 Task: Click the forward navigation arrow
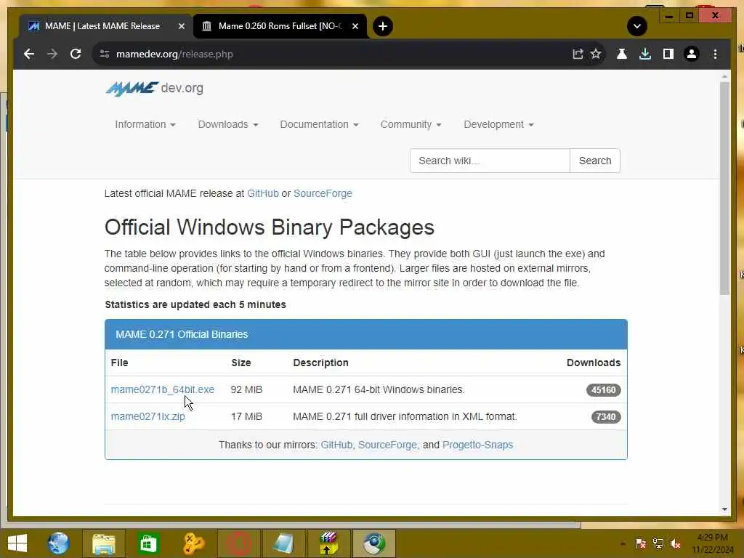click(x=52, y=54)
